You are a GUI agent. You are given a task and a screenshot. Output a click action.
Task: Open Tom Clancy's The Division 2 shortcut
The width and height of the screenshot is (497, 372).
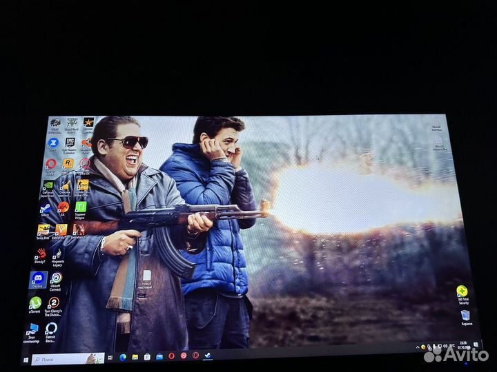tap(53, 306)
